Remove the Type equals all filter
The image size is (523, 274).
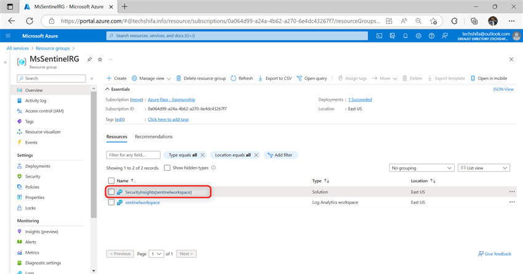(x=202, y=155)
